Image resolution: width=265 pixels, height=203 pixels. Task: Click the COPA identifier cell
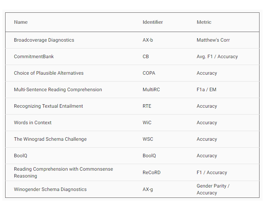149,73
